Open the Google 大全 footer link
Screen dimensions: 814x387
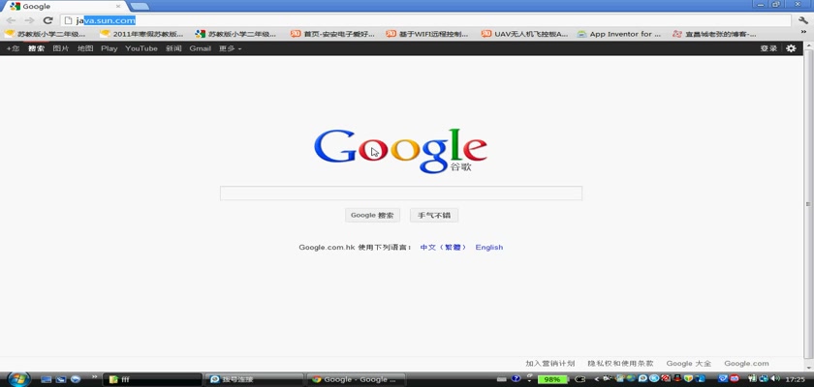tap(689, 364)
